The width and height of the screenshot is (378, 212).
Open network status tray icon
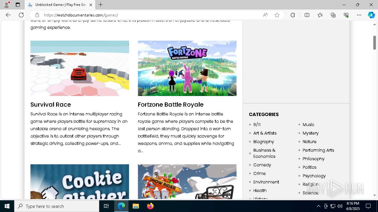click(x=333, y=206)
